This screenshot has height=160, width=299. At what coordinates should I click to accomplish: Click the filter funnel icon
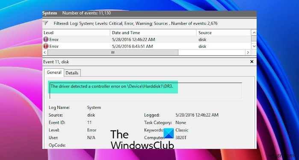point(45,23)
